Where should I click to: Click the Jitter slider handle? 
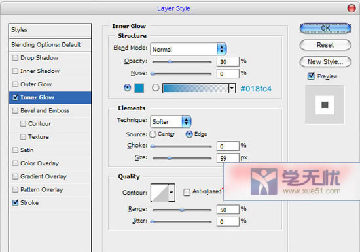point(153,221)
